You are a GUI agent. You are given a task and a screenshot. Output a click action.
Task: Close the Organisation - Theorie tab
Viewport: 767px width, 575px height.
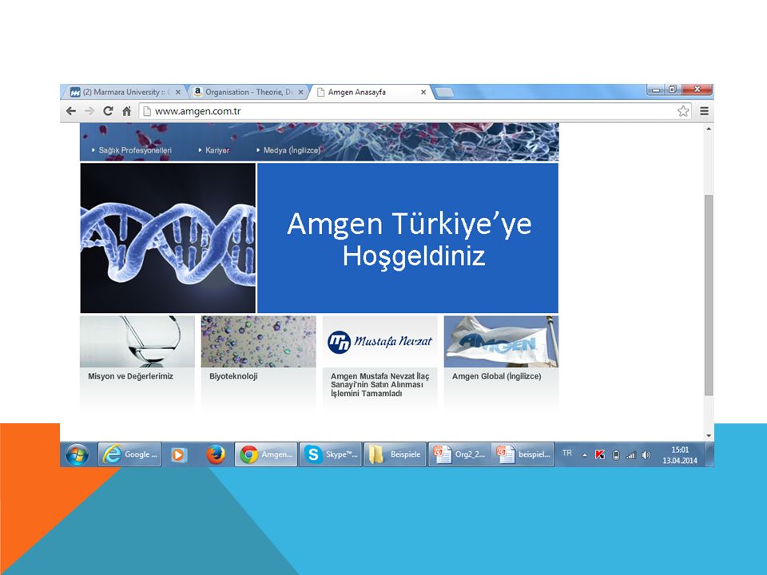[300, 92]
